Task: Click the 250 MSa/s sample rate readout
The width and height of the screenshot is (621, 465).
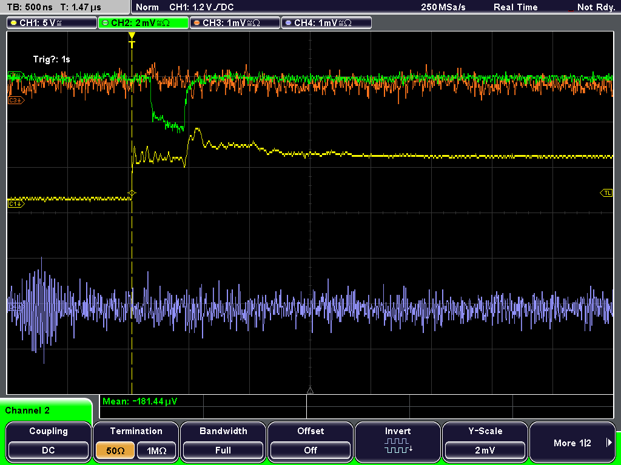Action: [443, 7]
